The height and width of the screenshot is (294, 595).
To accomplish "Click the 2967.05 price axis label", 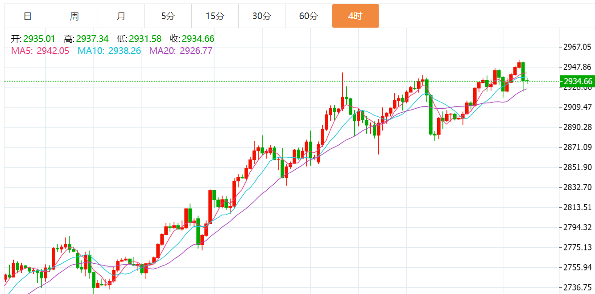I will tap(577, 47).
